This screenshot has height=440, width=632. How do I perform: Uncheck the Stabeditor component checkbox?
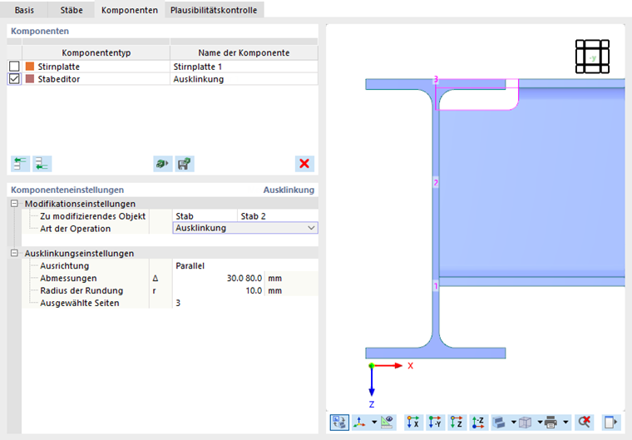[14, 79]
